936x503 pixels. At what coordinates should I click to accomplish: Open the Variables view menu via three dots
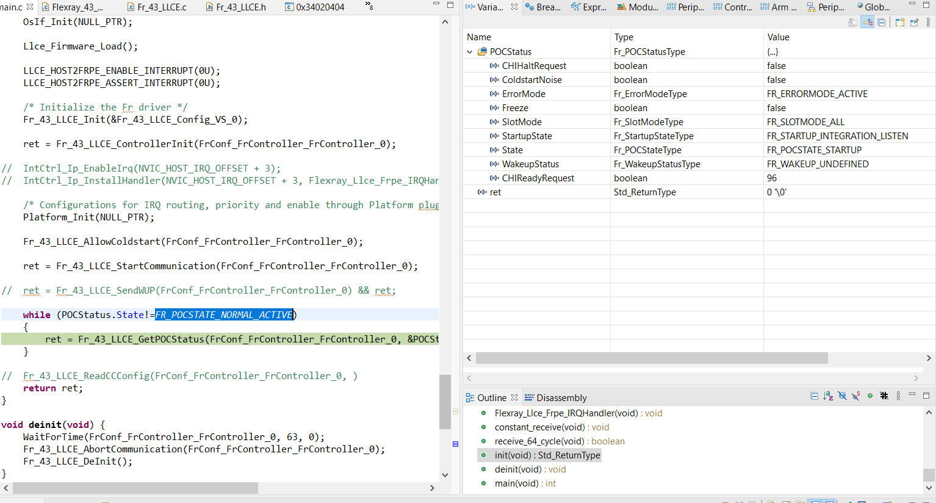pyautogui.click(x=929, y=21)
